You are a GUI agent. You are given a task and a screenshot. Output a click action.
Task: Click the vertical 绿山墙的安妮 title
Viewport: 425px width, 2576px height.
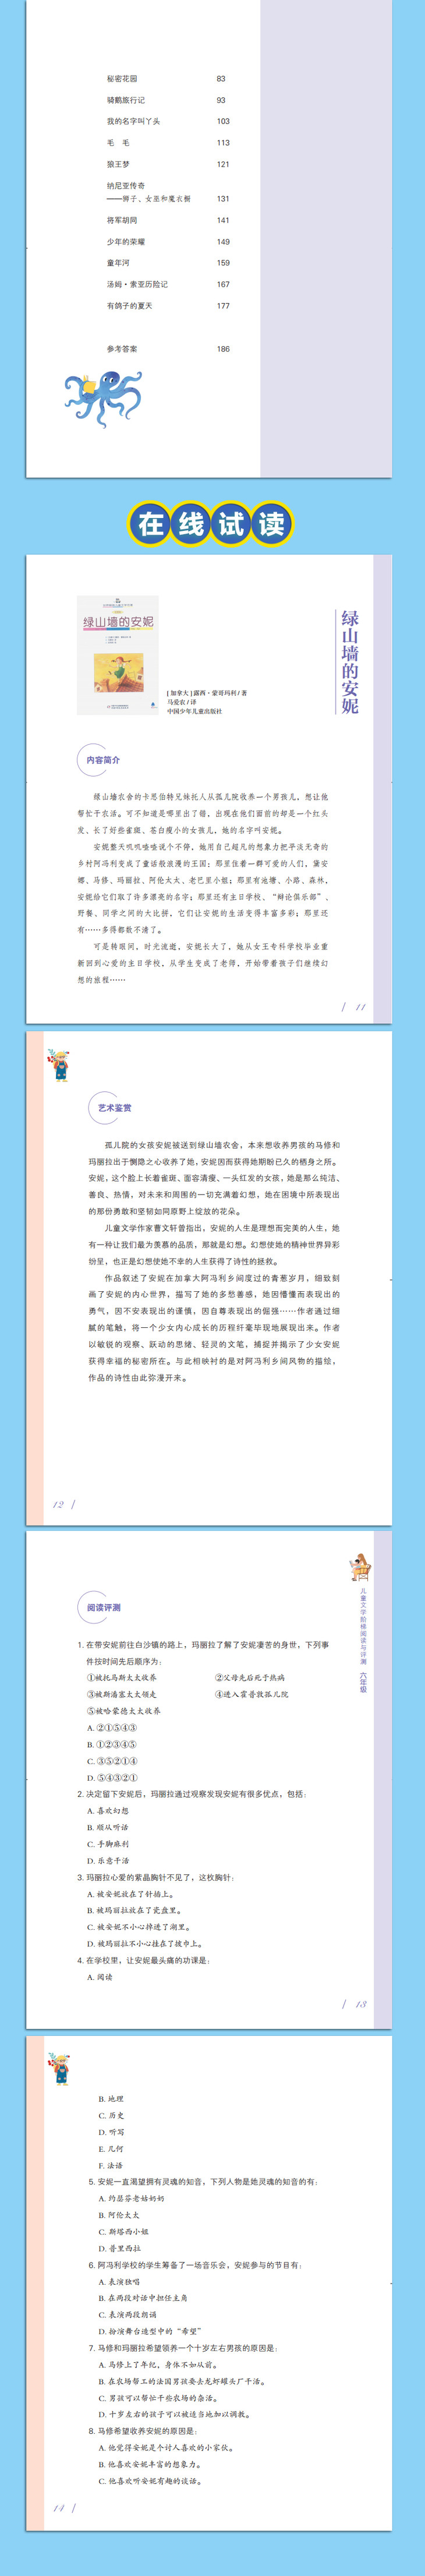(350, 662)
